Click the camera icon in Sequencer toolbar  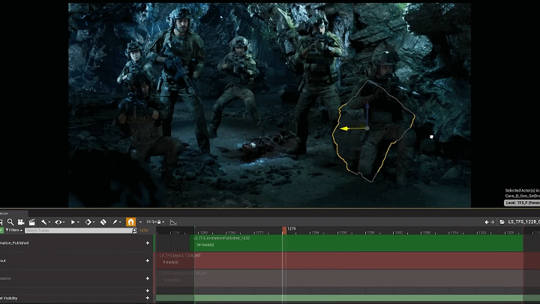[21, 222]
